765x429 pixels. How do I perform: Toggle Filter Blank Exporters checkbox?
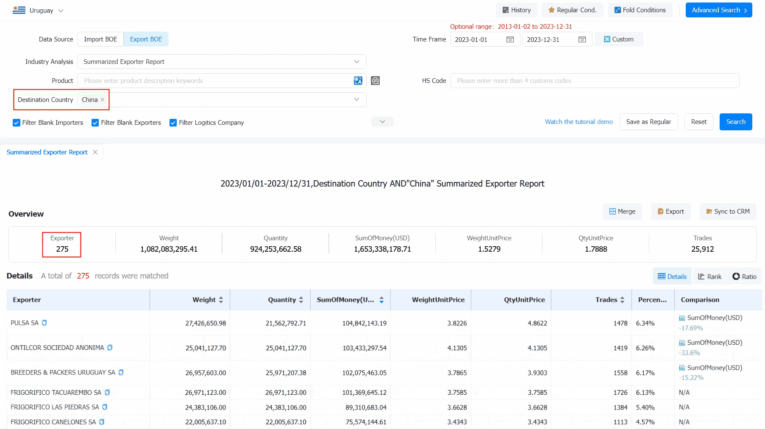click(95, 123)
